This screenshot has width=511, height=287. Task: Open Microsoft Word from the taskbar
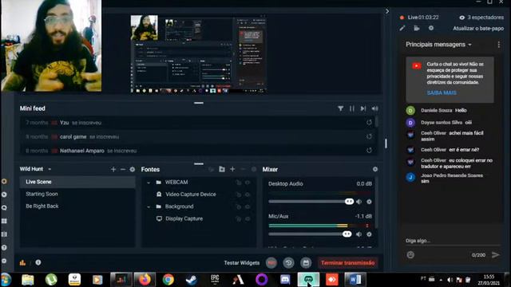pyautogui.click(x=355, y=280)
